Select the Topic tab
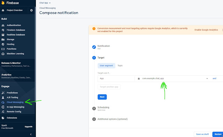 [x=120, y=66]
